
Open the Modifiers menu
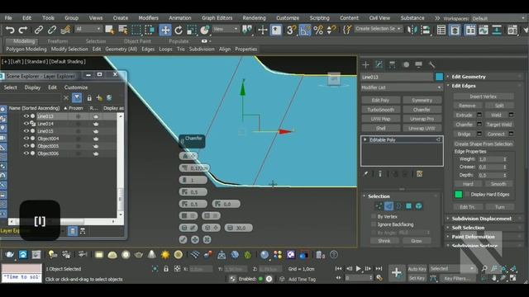pos(149,18)
